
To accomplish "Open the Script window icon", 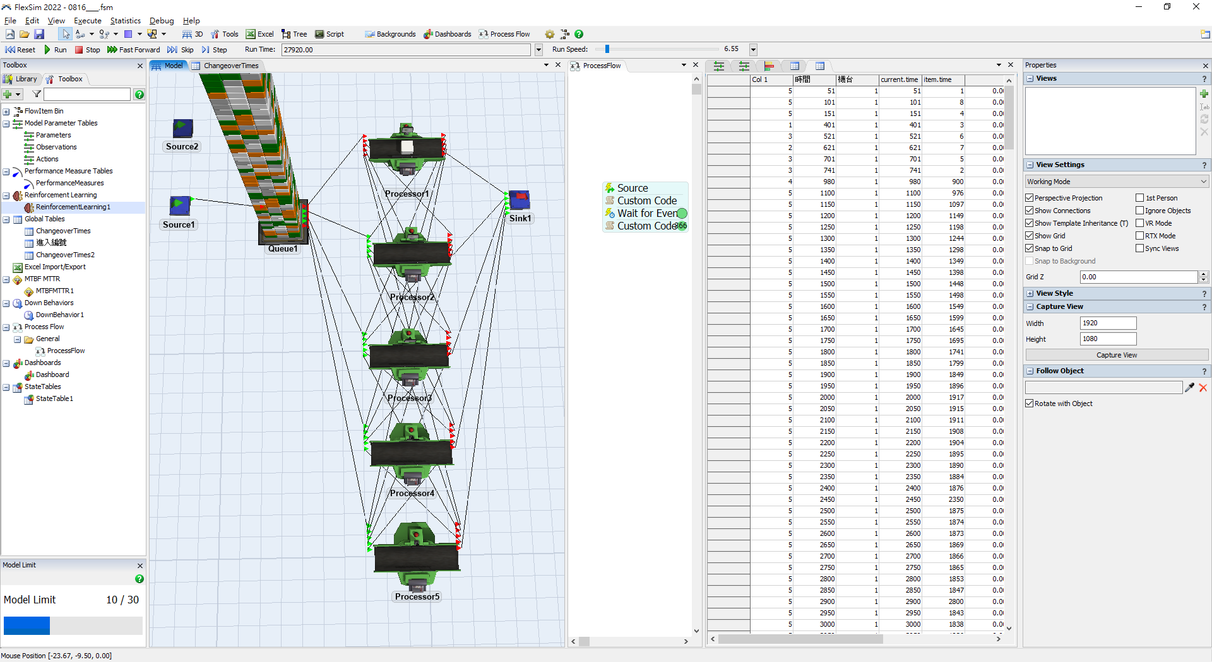I will pos(329,34).
